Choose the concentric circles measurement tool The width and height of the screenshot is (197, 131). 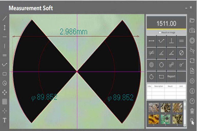(x=151, y=65)
